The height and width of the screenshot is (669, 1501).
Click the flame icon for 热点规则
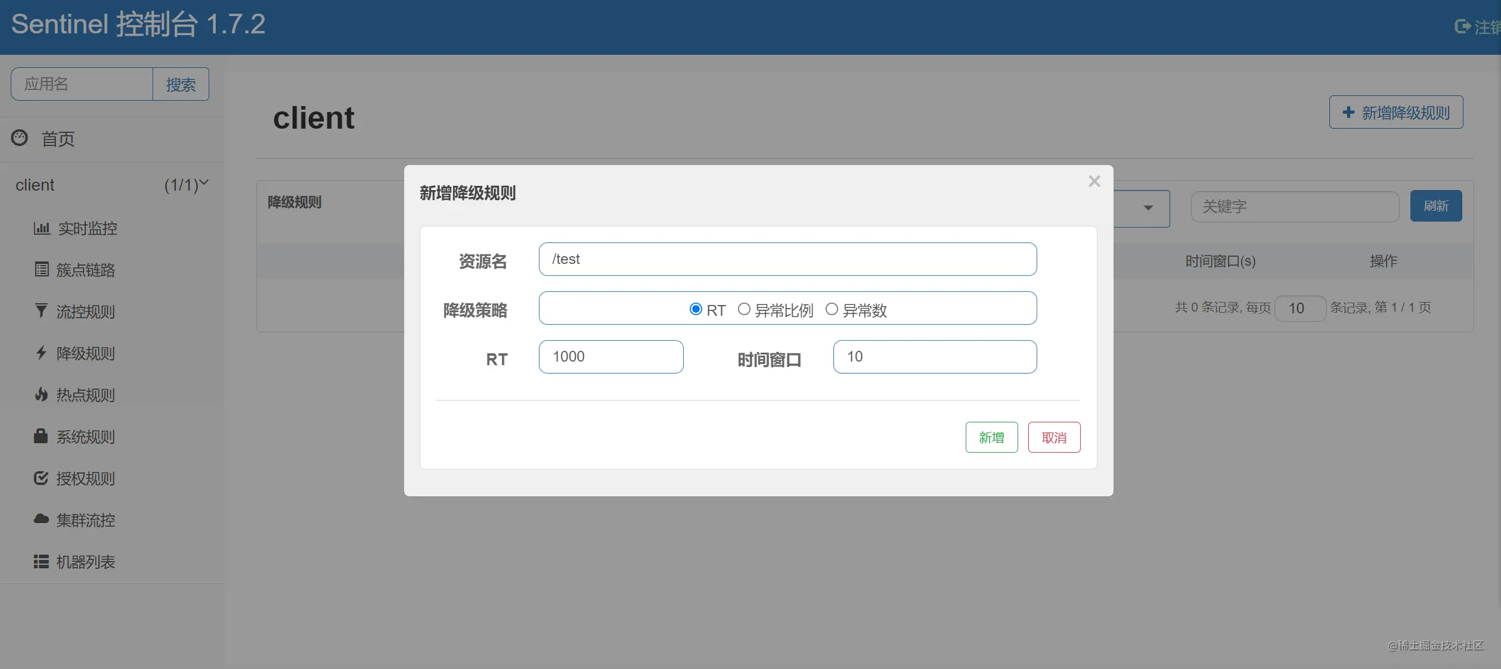[41, 394]
